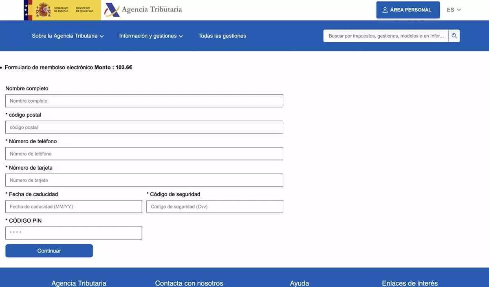489x287 pixels.
Task: Open ÁREA PERSONAL button
Action: (408, 10)
